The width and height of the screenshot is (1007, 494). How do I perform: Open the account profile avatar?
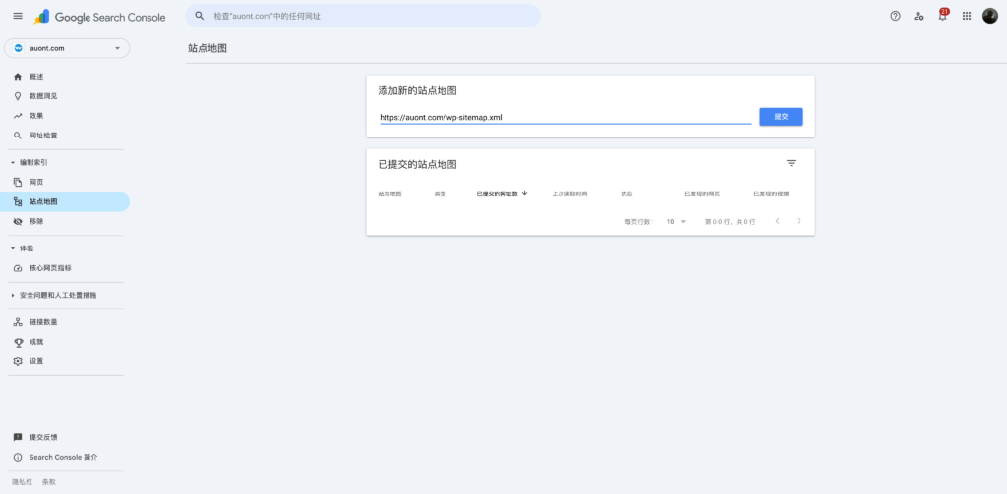pos(989,16)
